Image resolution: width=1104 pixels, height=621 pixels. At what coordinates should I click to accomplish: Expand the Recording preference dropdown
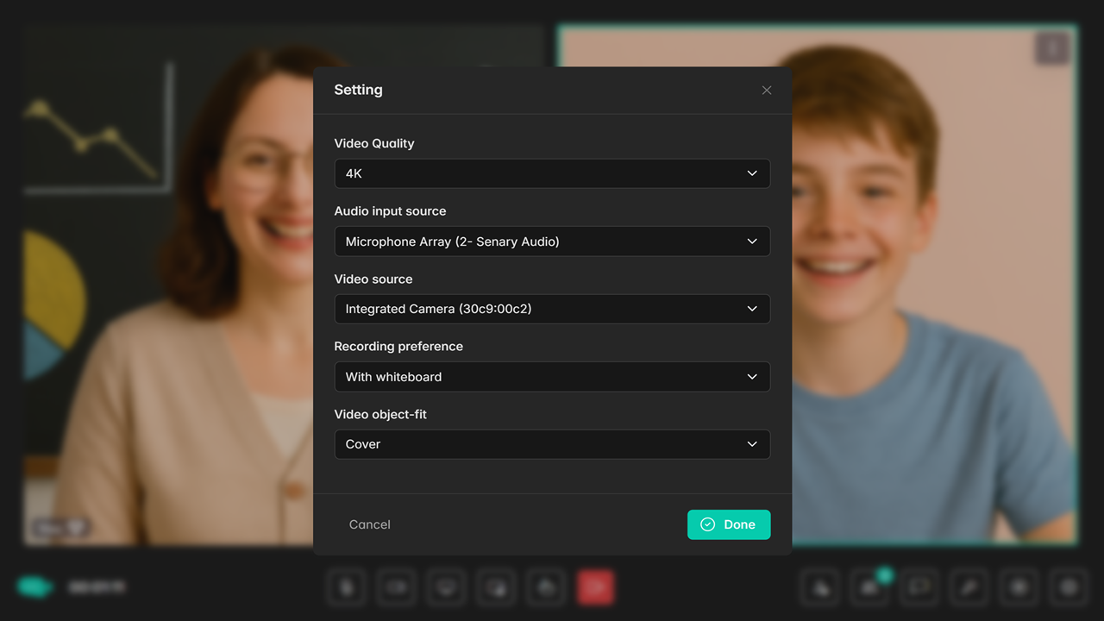(552, 377)
